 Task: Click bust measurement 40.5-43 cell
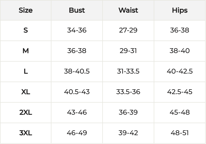[77, 92]
